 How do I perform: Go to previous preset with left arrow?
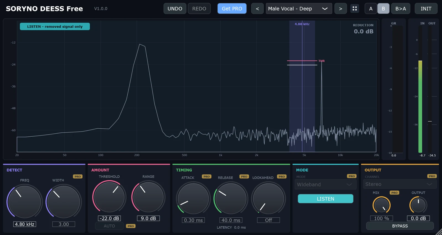click(x=257, y=9)
